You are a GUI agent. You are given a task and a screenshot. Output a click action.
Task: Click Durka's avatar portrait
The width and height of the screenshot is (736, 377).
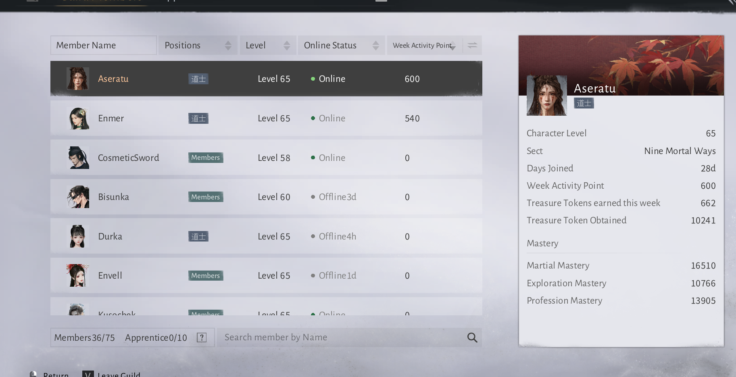(78, 236)
